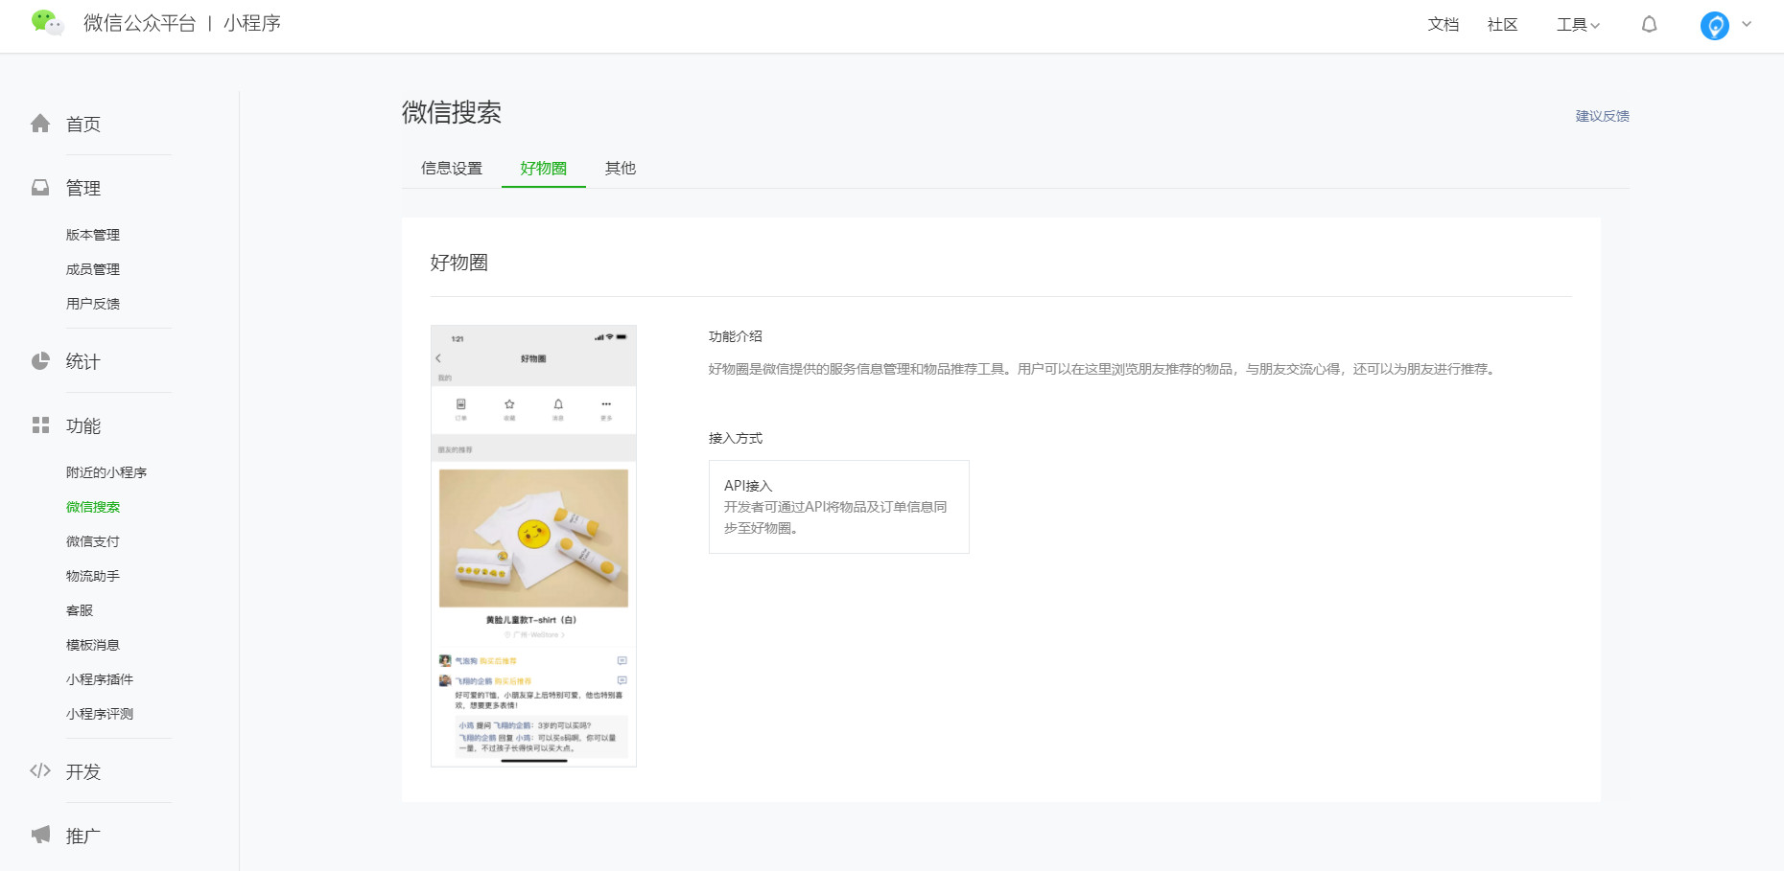Go to 首页 in sidebar
This screenshot has height=871, width=1784.
coord(83,125)
